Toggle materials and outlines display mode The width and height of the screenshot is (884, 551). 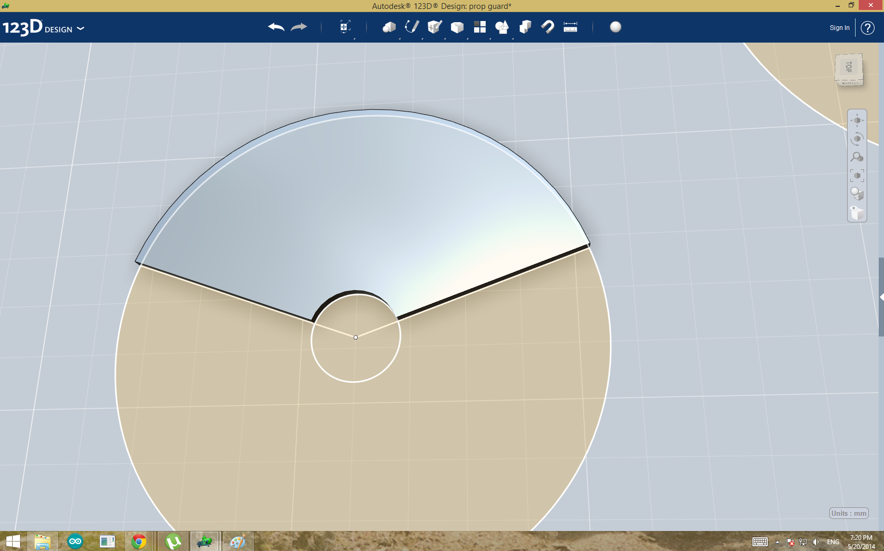coord(857,194)
